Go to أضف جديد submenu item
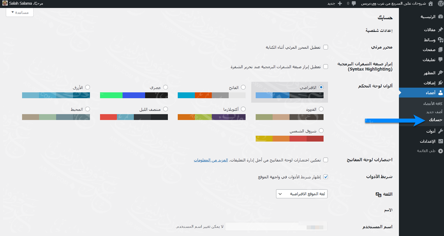 click(x=435, y=112)
